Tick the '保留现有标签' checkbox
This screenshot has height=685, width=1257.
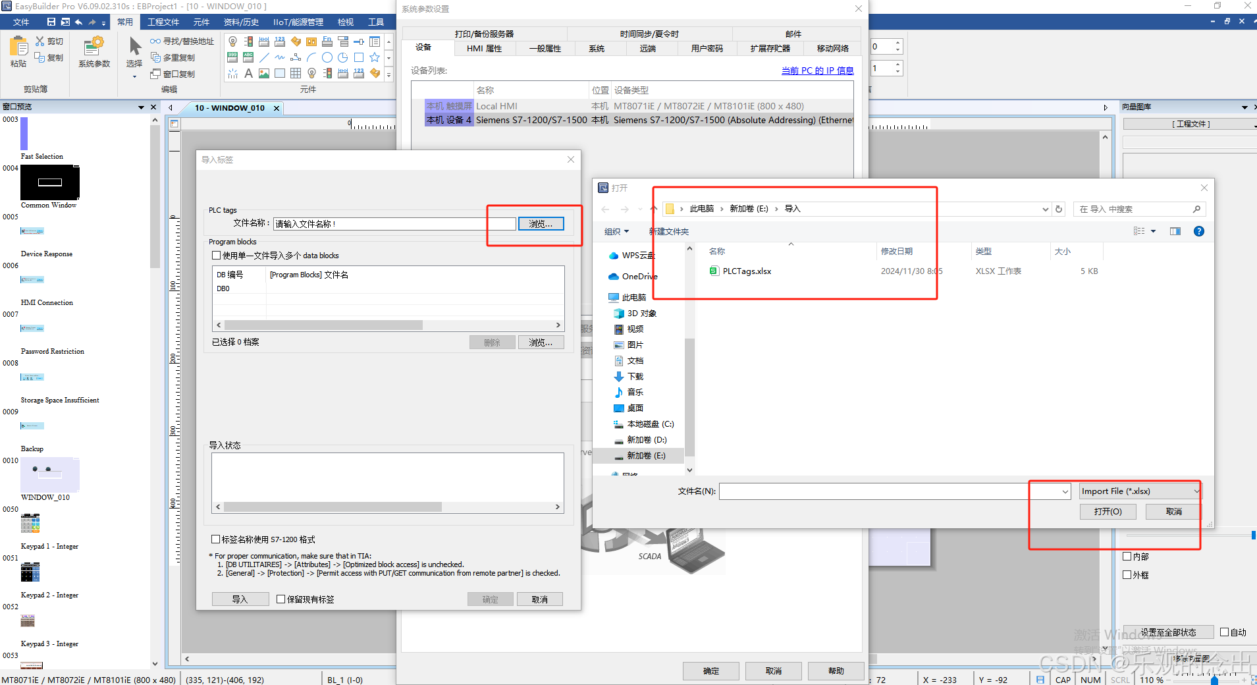281,599
